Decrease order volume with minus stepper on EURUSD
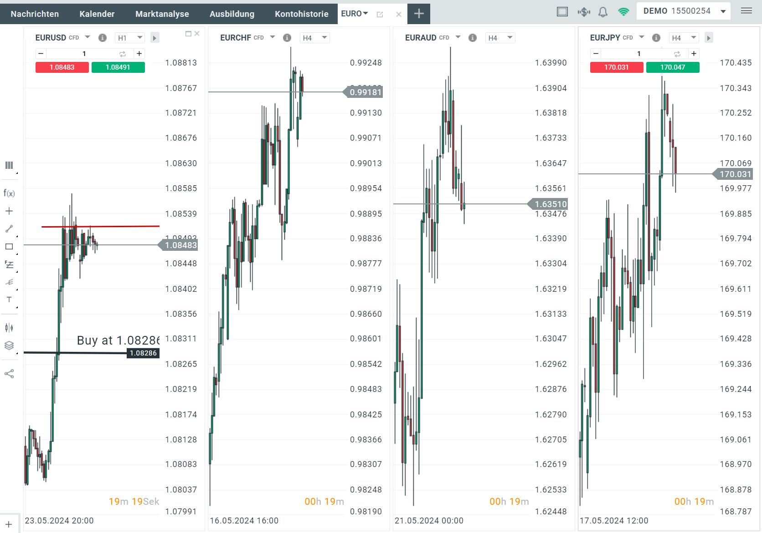 [x=40, y=53]
